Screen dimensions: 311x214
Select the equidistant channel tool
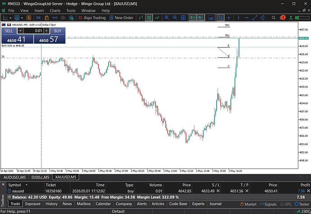pos(263,18)
